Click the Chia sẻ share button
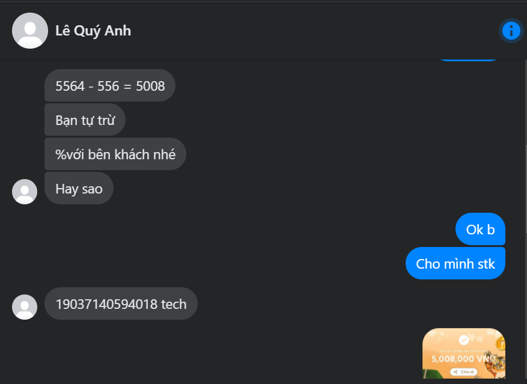The height and width of the screenshot is (384, 527). click(465, 372)
